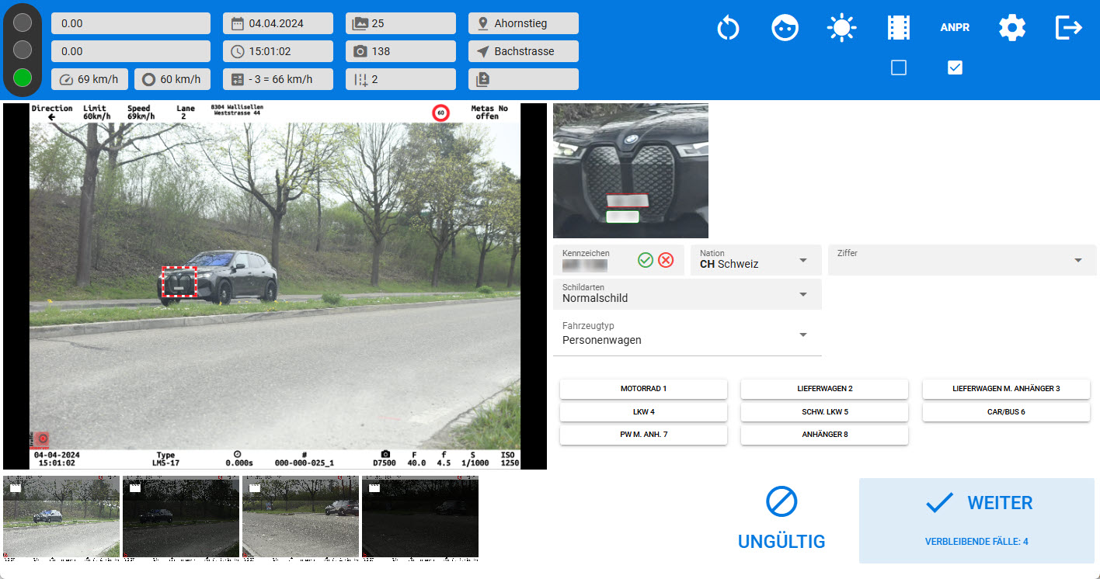1100x579 pixels.
Task: Click the film strip icon
Action: pos(899,28)
